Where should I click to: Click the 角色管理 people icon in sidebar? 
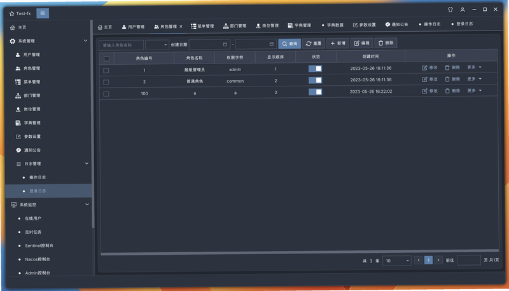coord(18,69)
